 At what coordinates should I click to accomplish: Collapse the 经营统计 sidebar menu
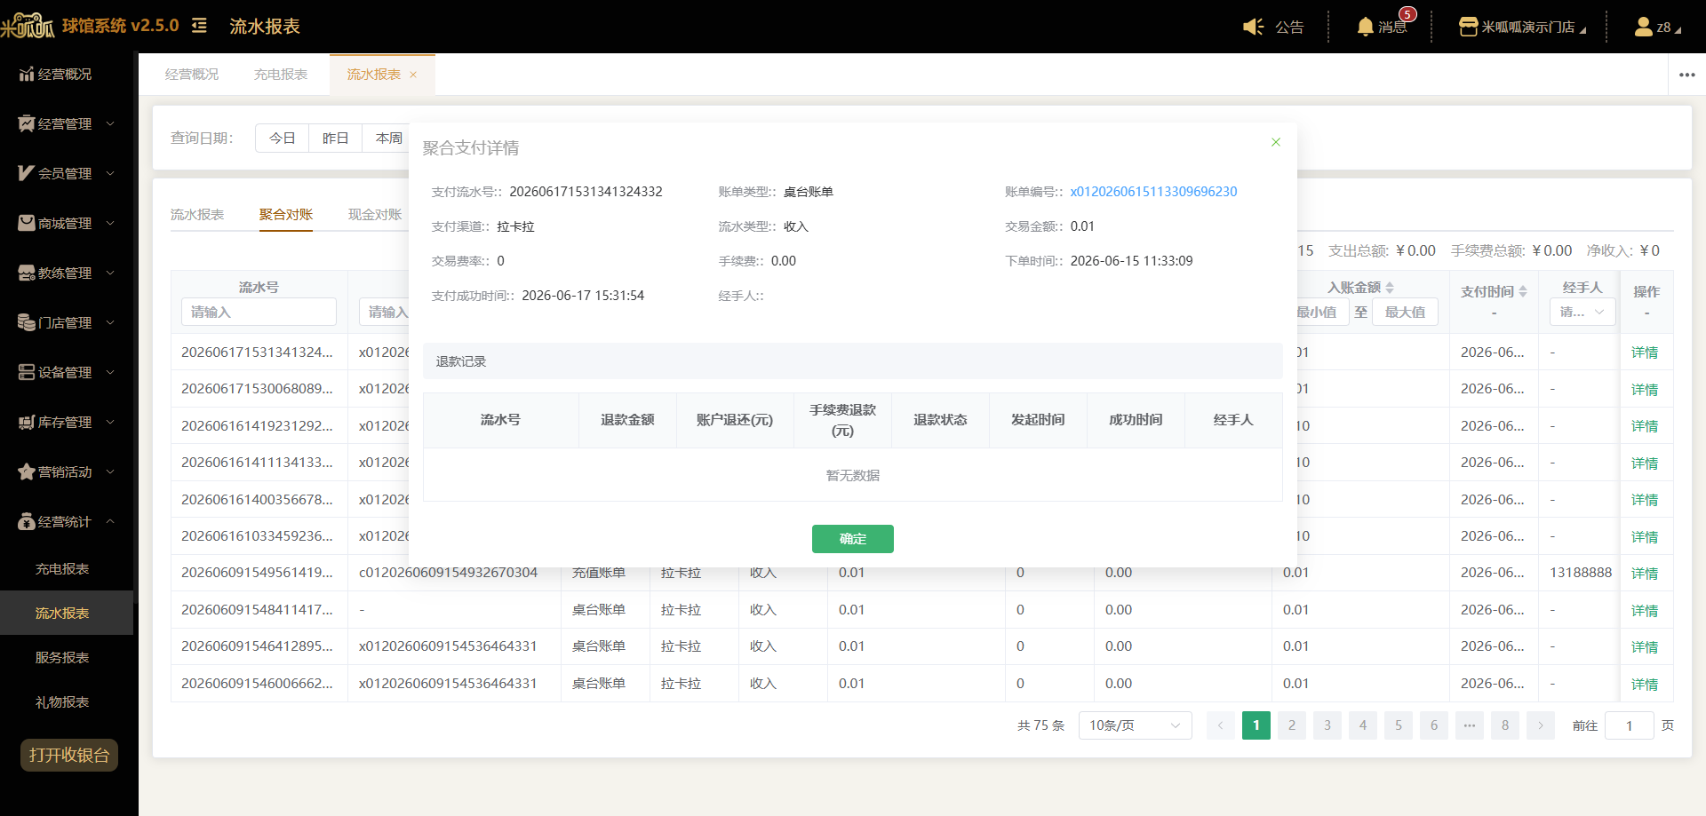click(x=67, y=521)
